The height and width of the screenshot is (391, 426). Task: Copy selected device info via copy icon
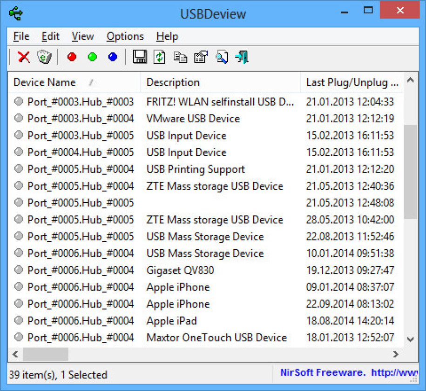coord(181,57)
